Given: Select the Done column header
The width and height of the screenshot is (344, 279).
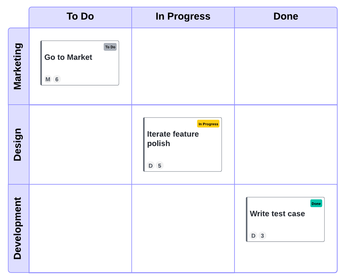Looking at the screenshot, I should [286, 17].
